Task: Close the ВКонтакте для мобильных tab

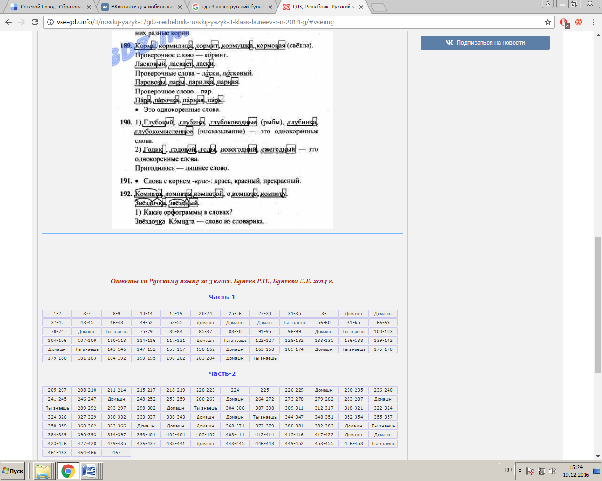Action: 180,7
